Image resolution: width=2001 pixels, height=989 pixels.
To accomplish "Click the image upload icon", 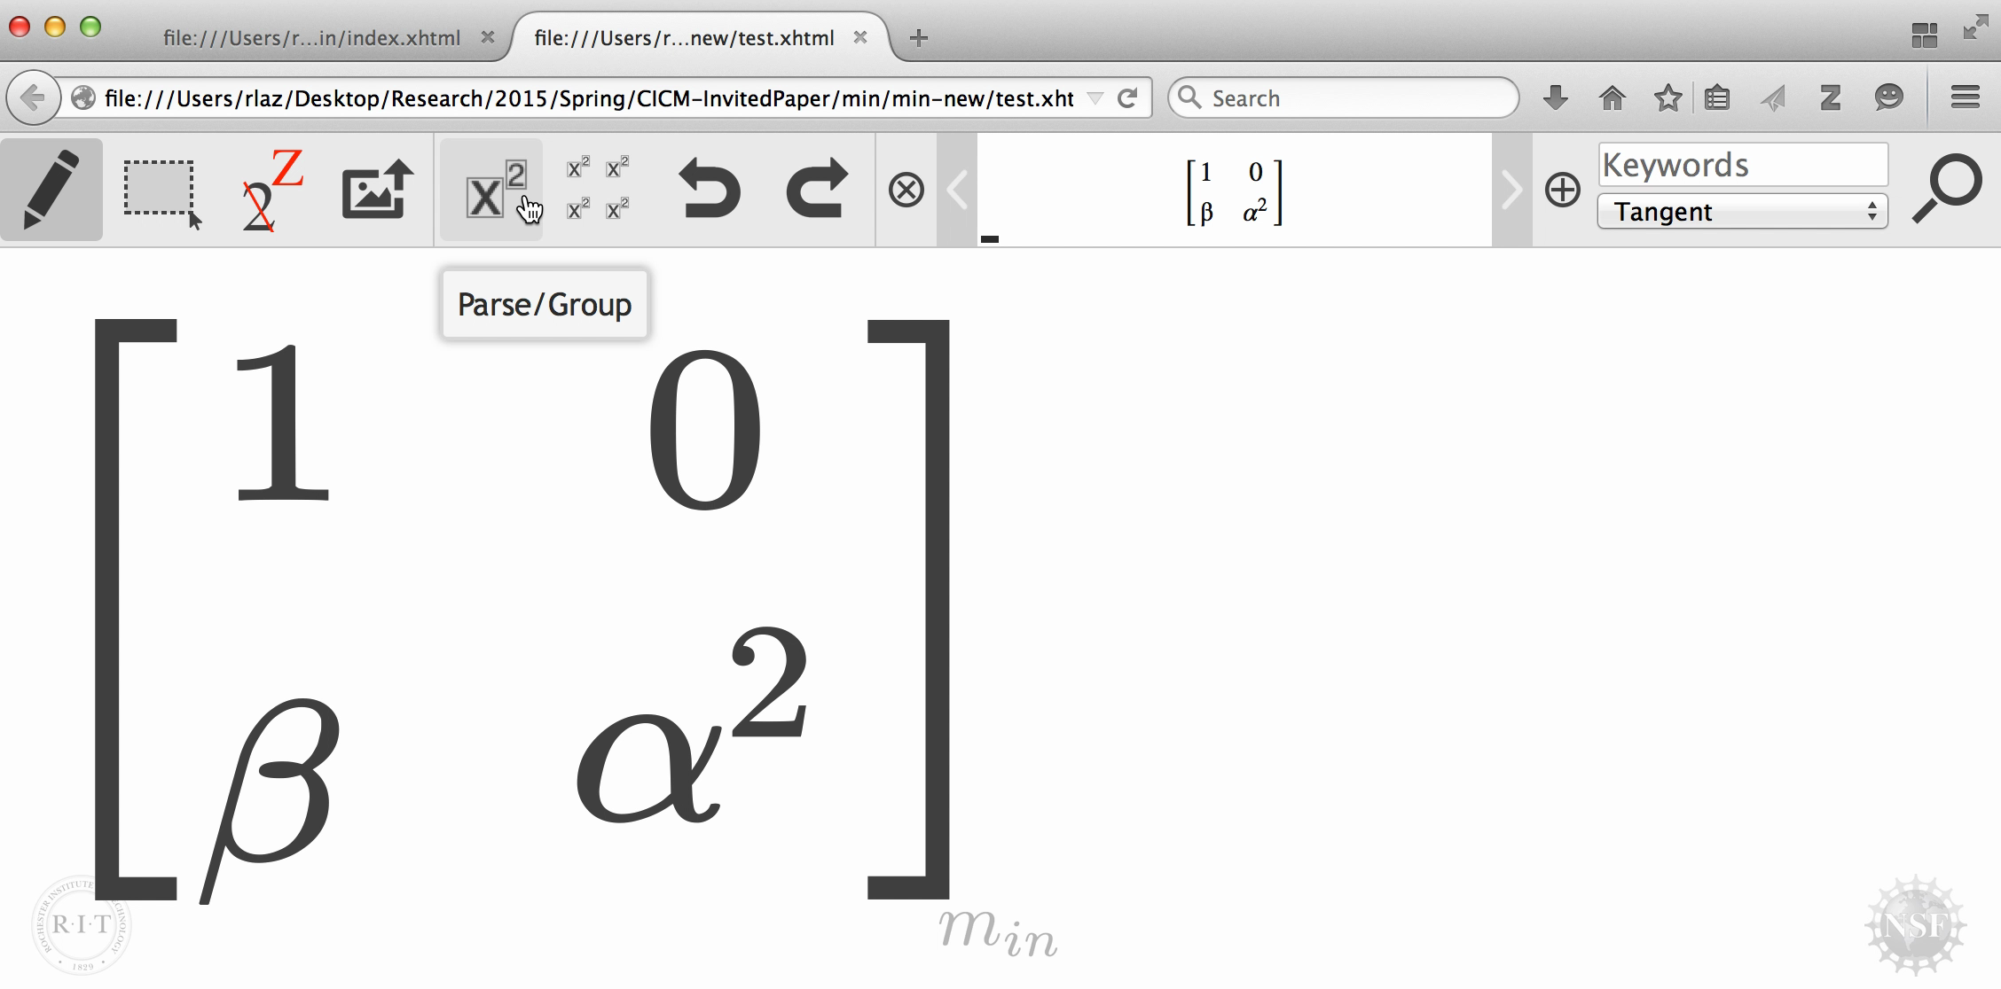I will 378,190.
